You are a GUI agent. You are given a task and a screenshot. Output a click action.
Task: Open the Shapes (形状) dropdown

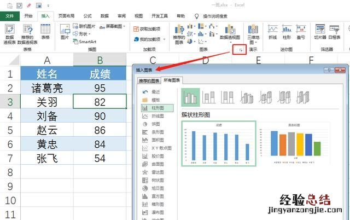coord(81,34)
